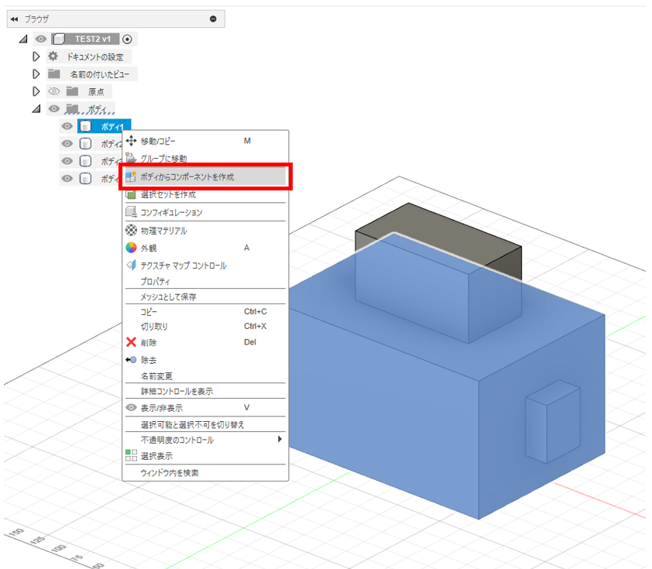Click the 原点 folder icon
Screen dimensions: 652x569
[x=72, y=91]
